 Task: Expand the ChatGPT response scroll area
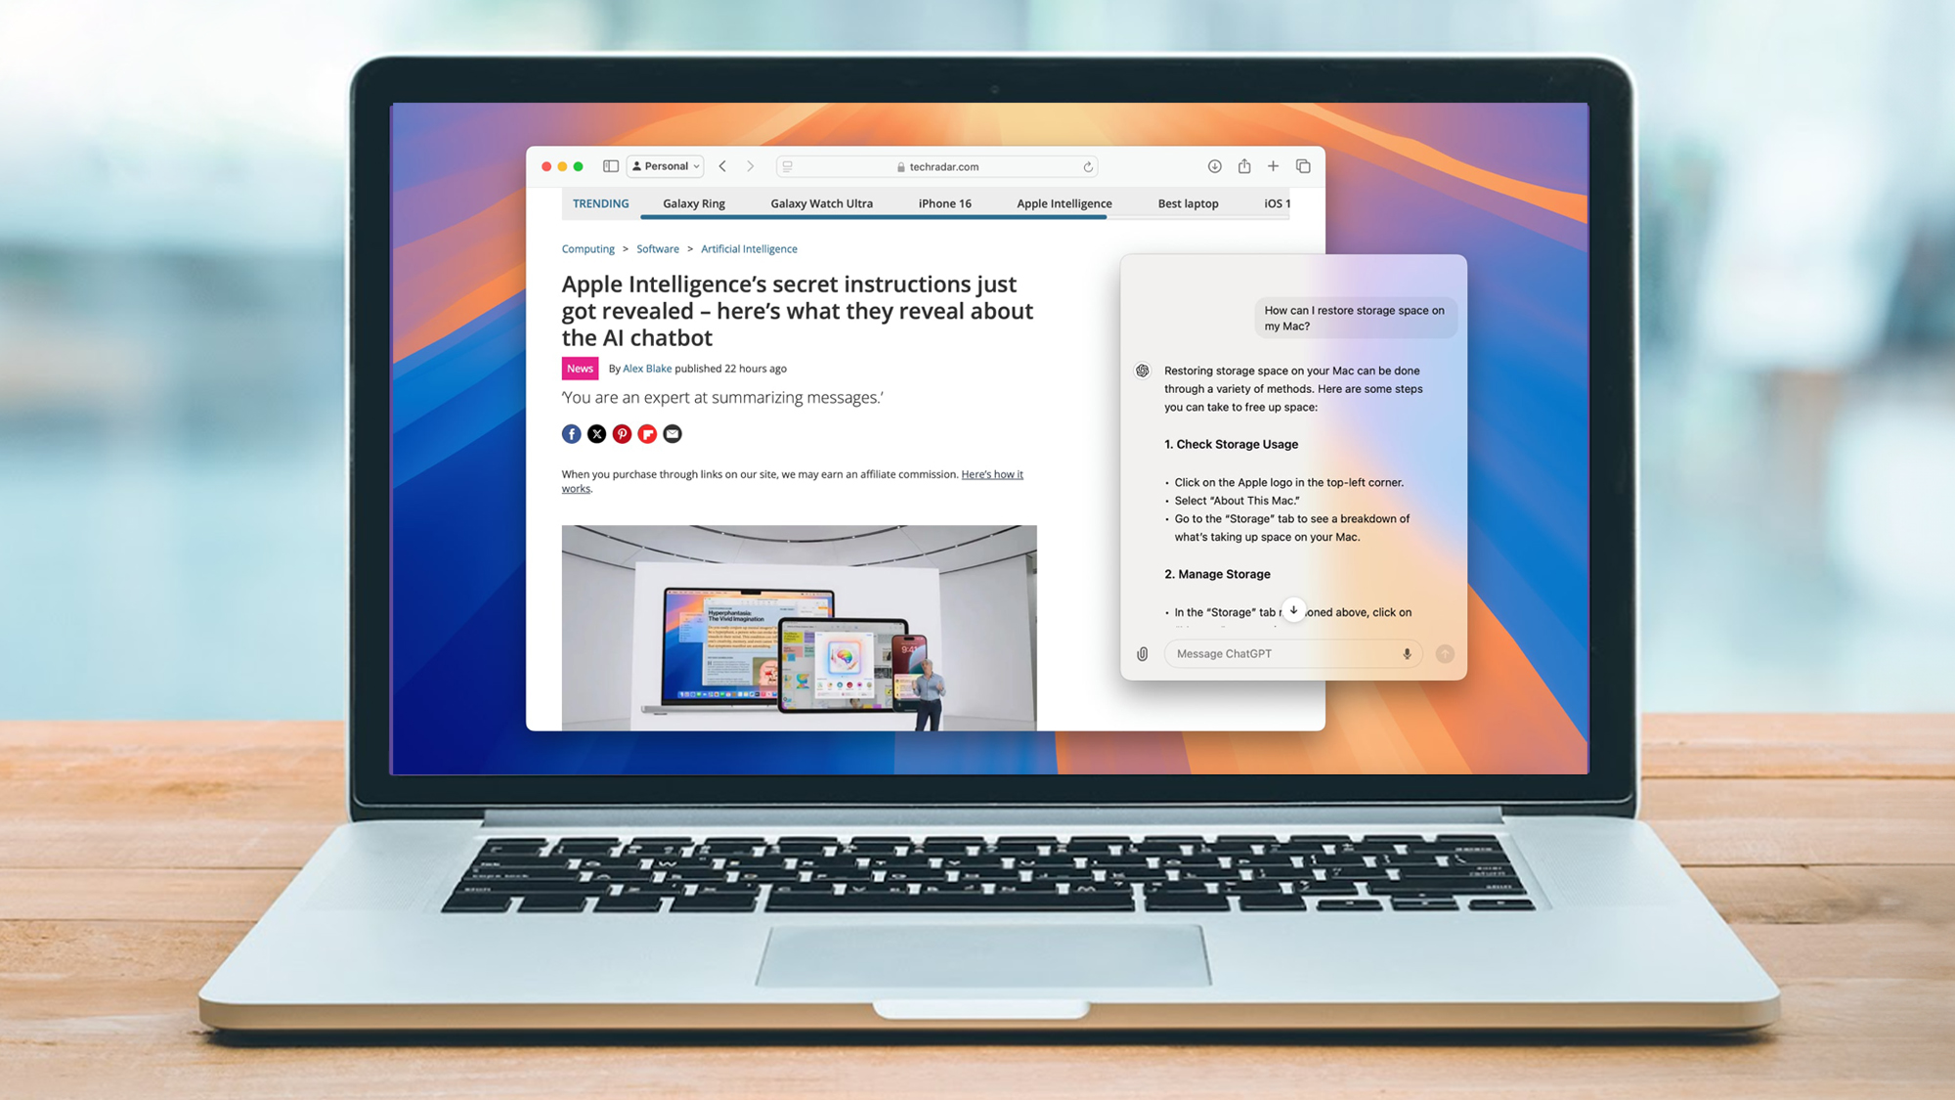(x=1293, y=611)
